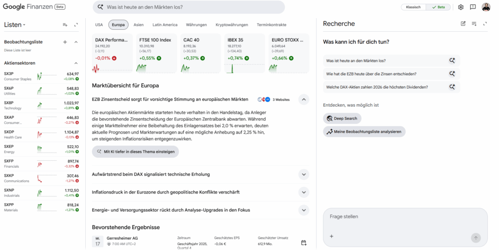Open the Recherche history list icon

[x=474, y=23]
